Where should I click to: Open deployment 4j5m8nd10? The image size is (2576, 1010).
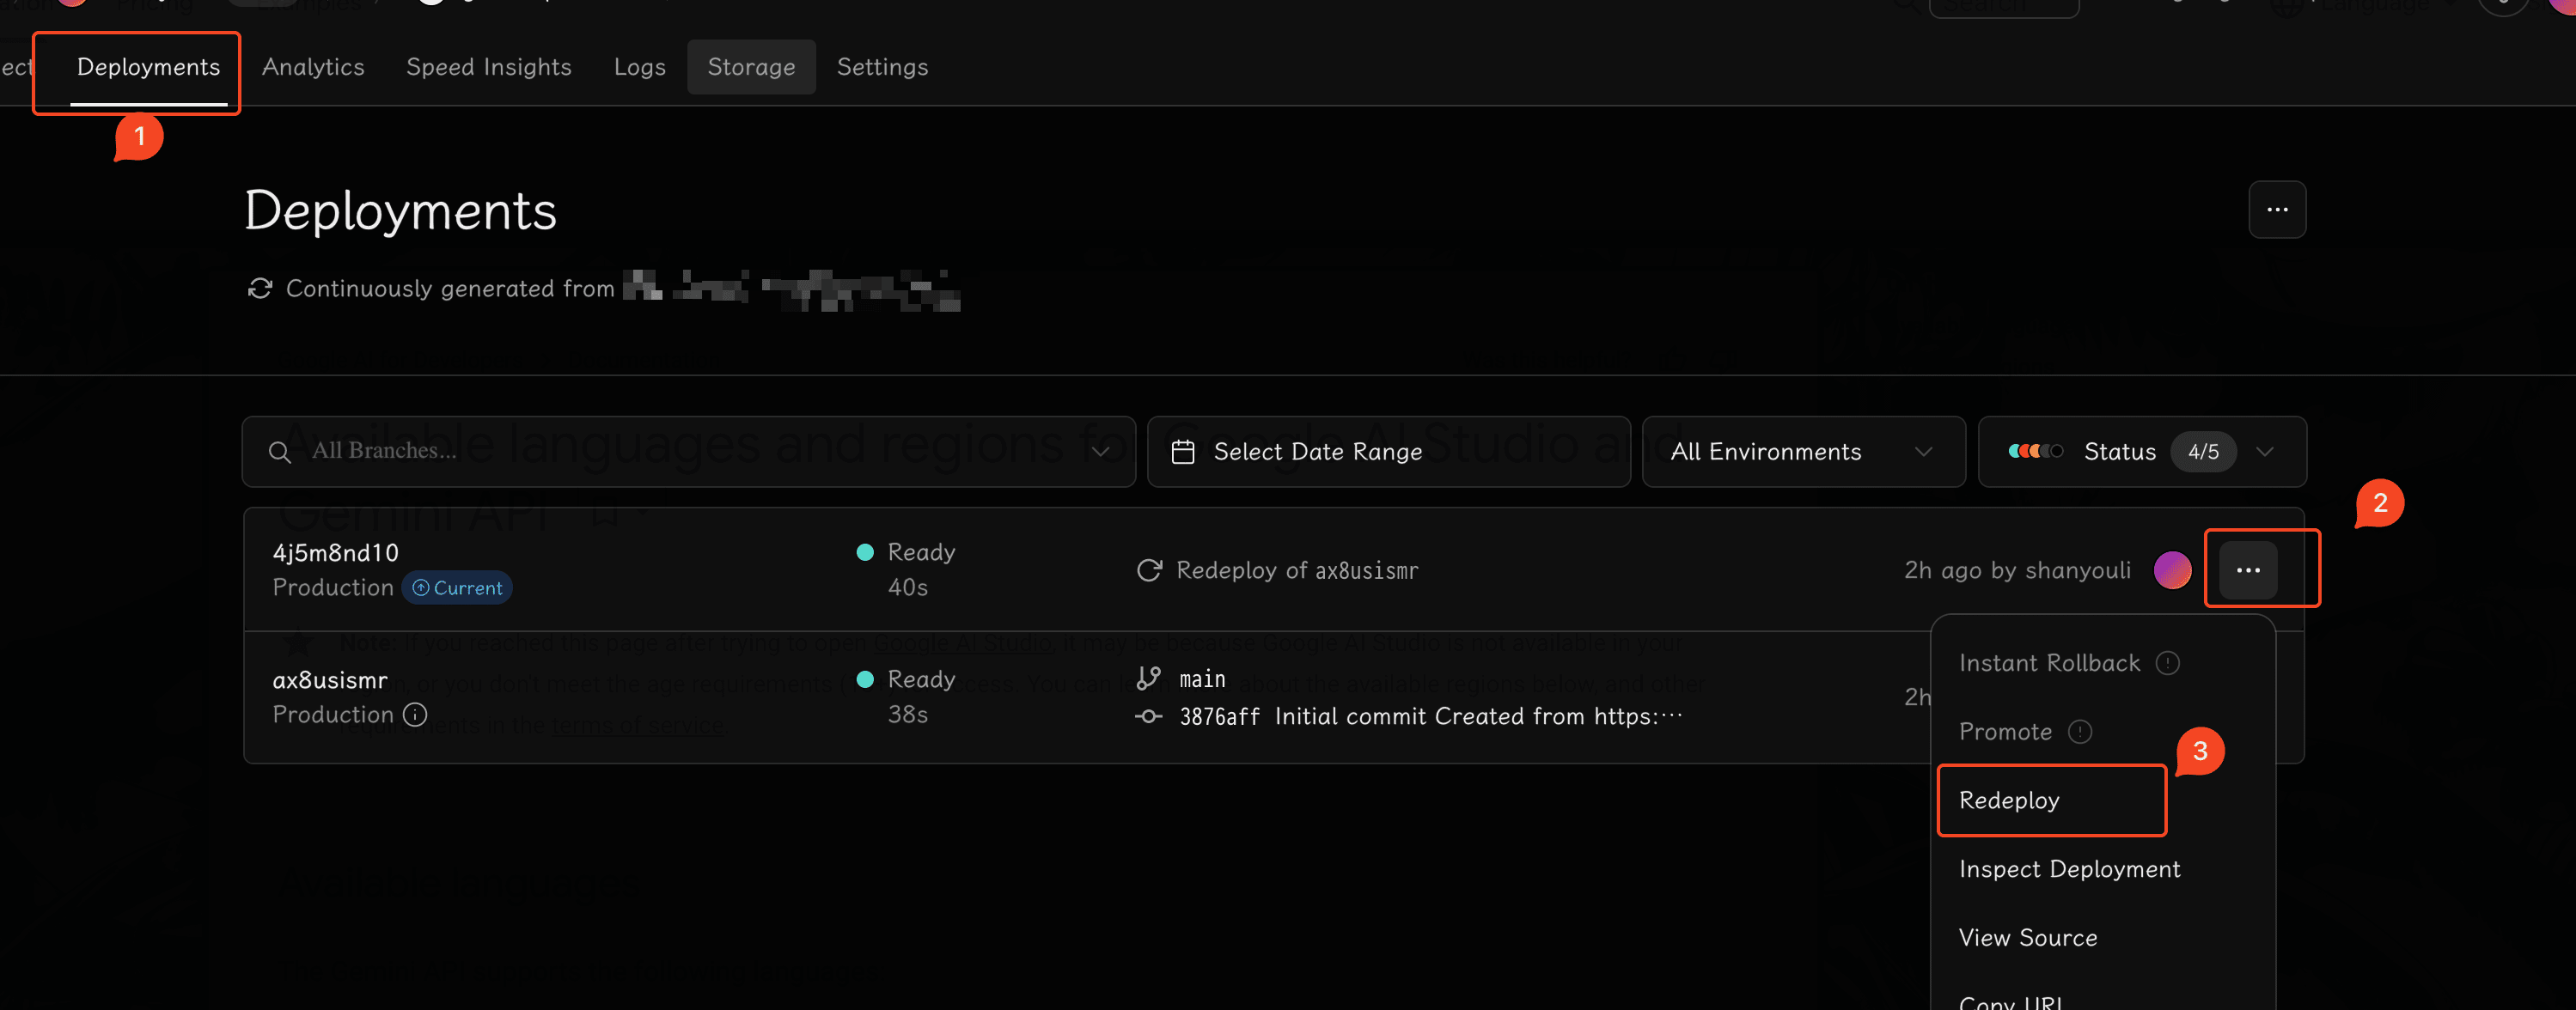click(335, 553)
